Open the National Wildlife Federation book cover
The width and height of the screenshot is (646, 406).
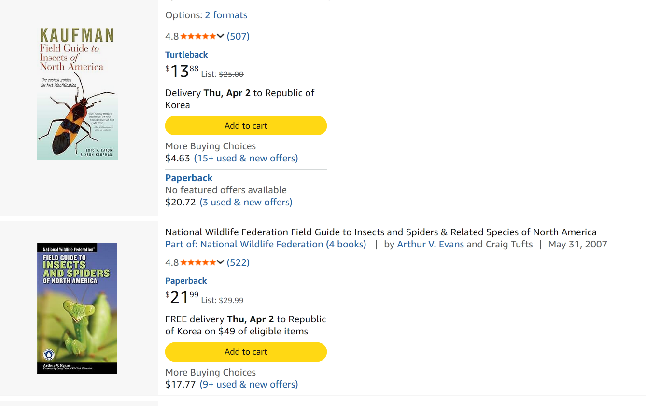77,308
